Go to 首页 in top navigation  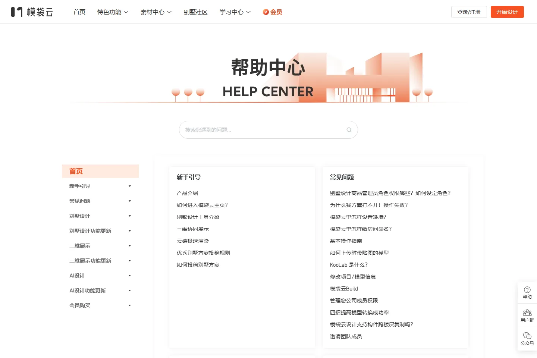pos(79,12)
